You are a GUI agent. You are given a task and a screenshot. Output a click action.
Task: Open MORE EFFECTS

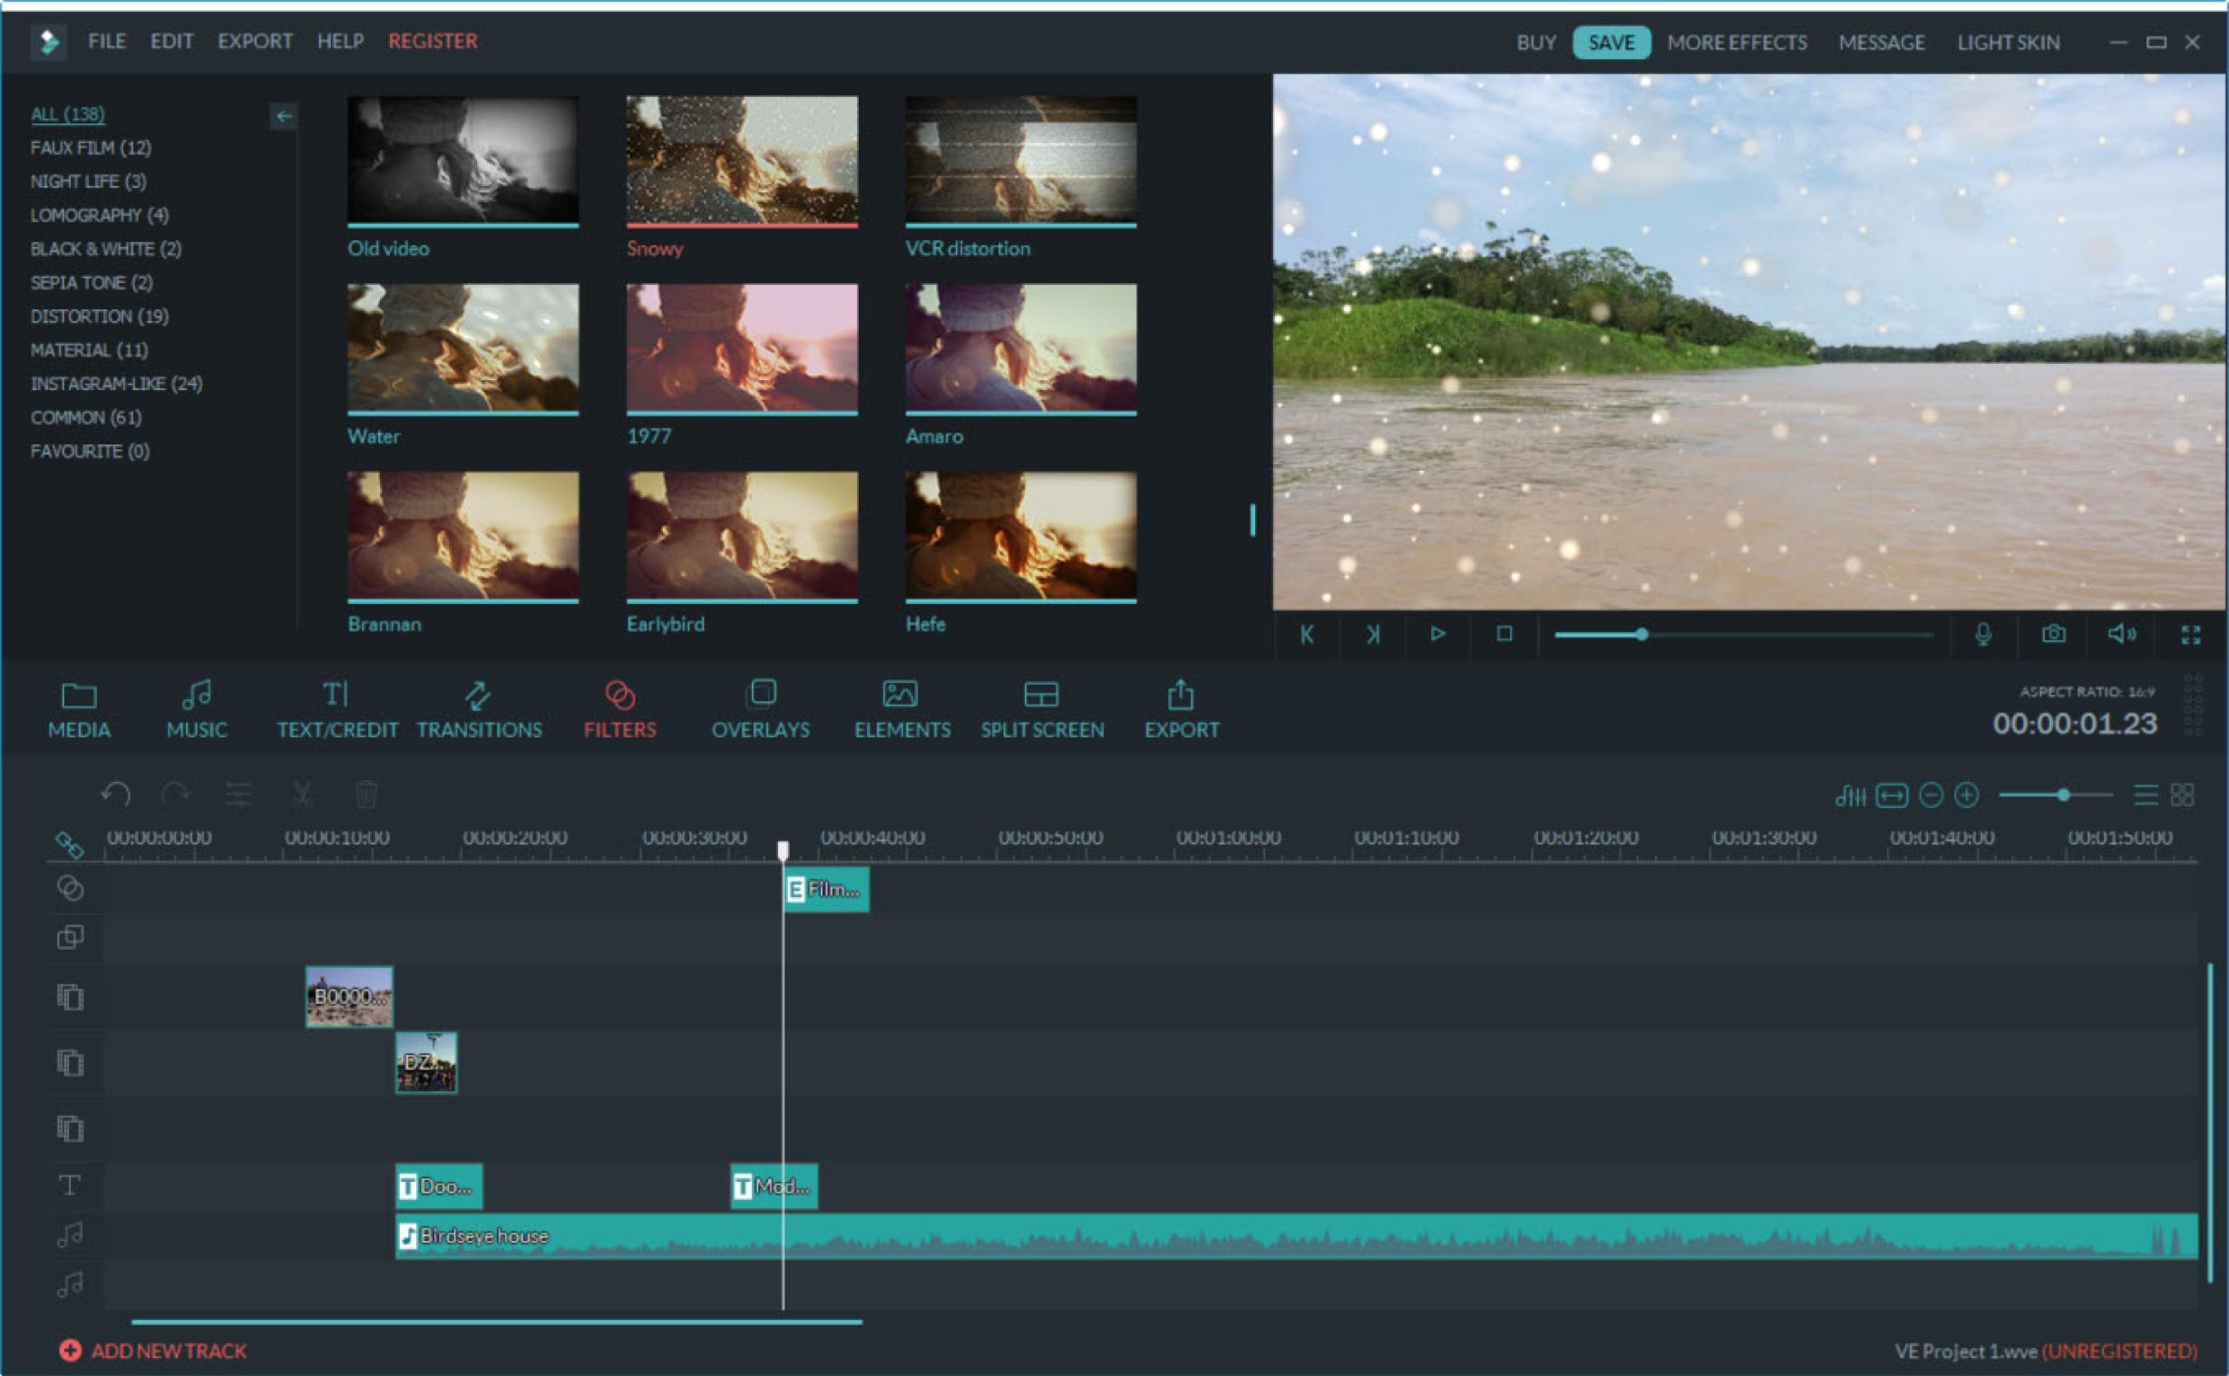coord(1737,43)
